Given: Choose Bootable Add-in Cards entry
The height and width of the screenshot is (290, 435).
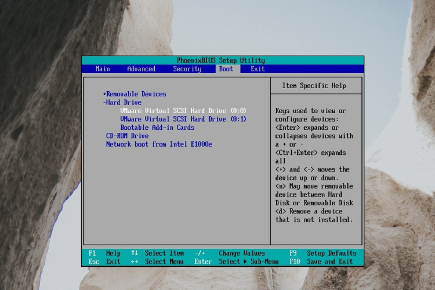Looking at the screenshot, I should 157,128.
